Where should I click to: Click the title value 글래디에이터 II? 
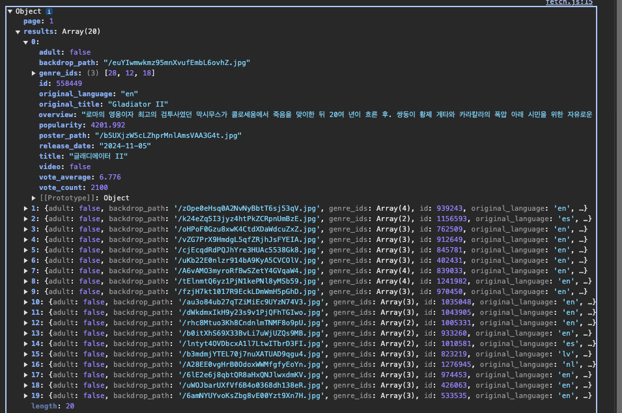click(98, 156)
